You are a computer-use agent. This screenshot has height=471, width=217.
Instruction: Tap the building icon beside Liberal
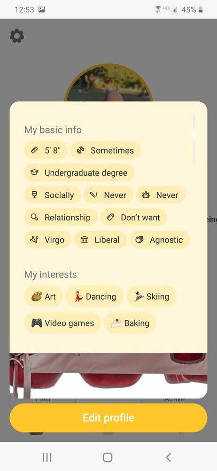(85, 240)
